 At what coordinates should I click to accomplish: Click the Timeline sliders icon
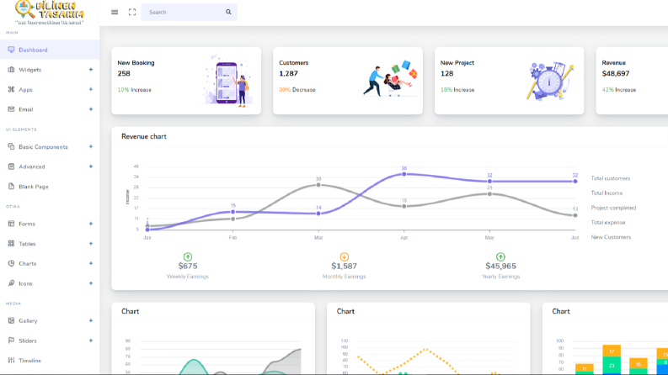click(x=11, y=361)
